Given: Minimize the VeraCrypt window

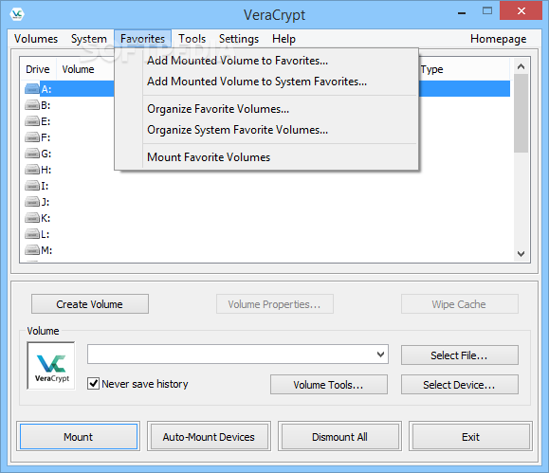Looking at the screenshot, I should [462, 12].
